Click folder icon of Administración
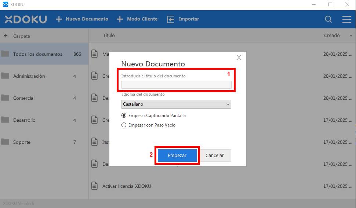The image size is (356, 208). pyautogui.click(x=5, y=76)
